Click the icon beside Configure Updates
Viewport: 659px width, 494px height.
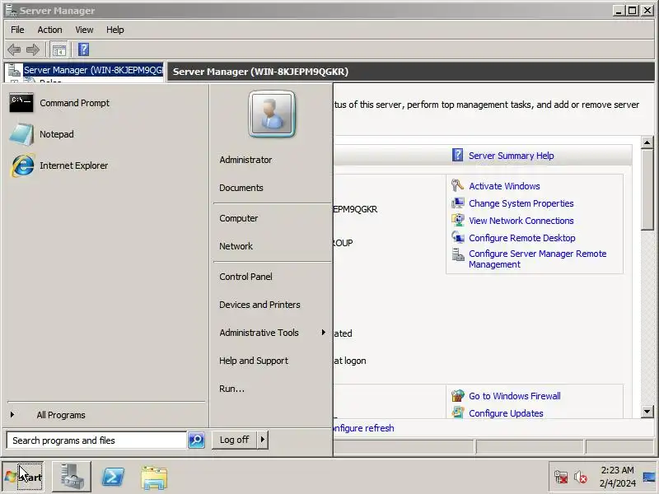(x=457, y=413)
